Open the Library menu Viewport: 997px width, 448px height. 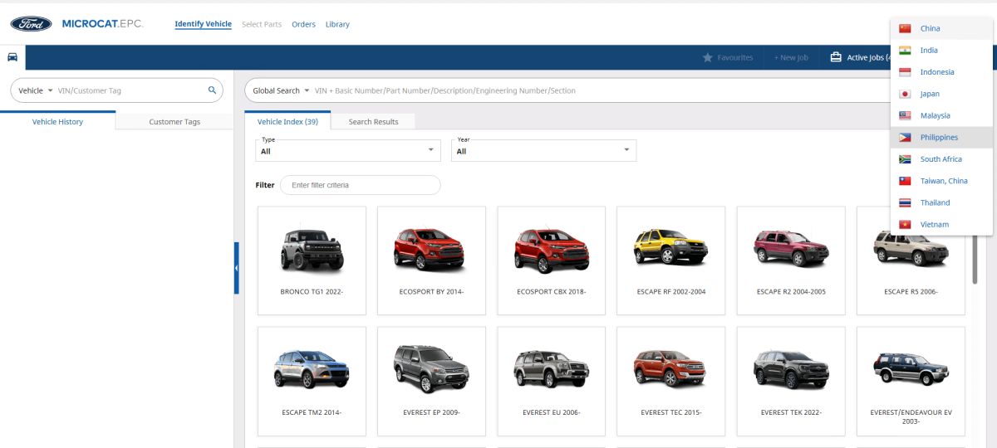(x=337, y=24)
